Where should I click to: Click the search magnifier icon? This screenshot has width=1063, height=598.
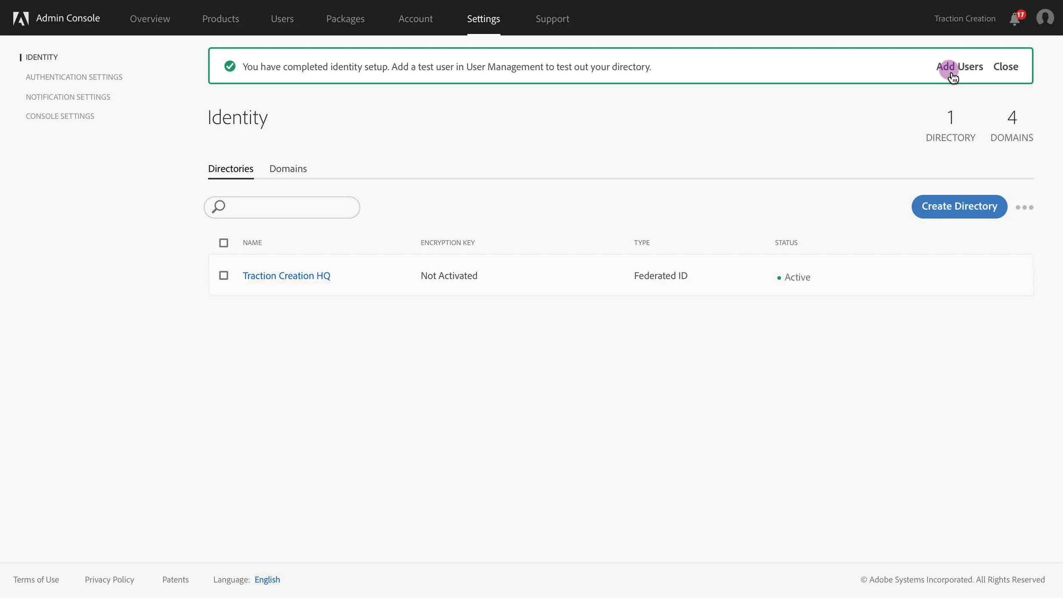[x=219, y=207]
